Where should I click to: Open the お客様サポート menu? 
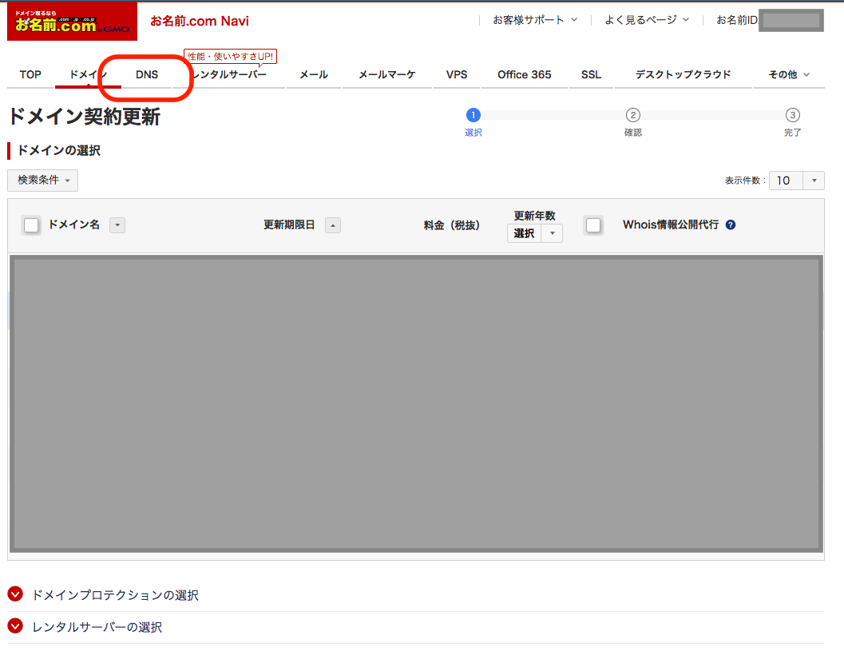535,20
